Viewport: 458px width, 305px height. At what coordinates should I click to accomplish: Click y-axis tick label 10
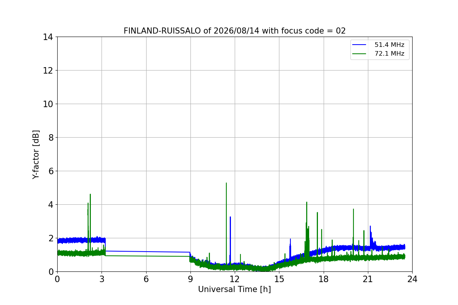(48, 104)
